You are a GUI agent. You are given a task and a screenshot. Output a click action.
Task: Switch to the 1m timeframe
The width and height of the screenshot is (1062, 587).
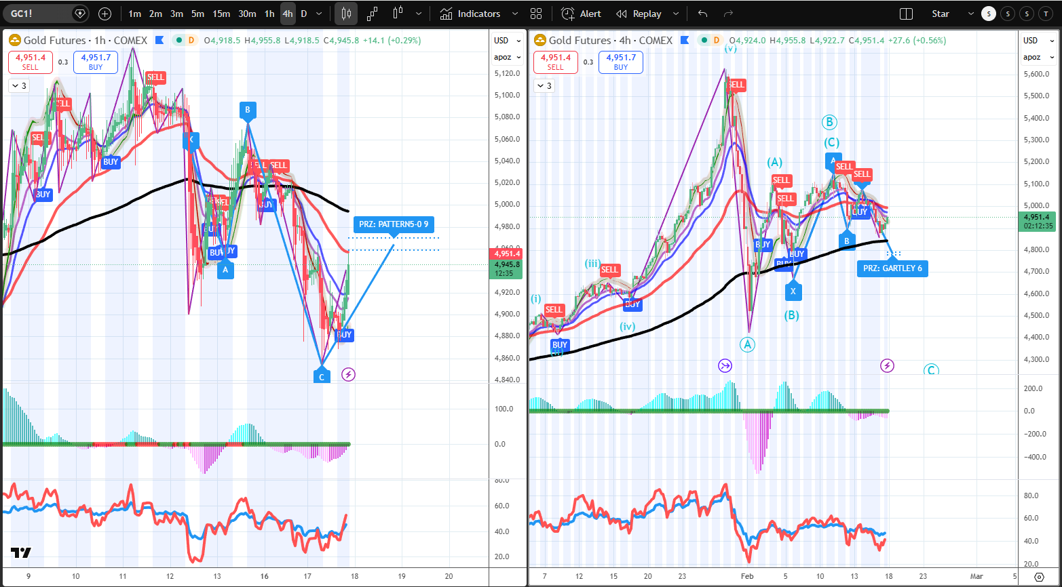tap(134, 14)
